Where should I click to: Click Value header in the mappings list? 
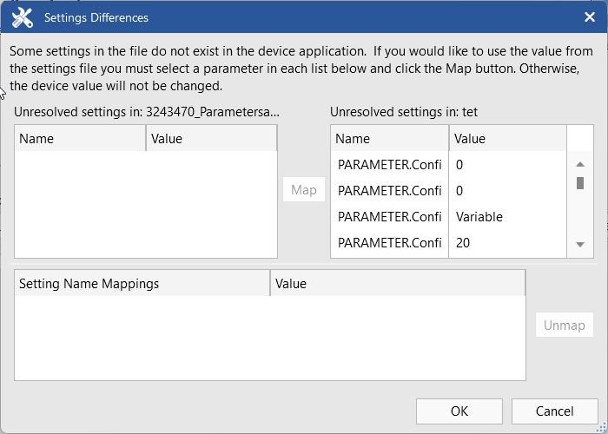(x=398, y=284)
